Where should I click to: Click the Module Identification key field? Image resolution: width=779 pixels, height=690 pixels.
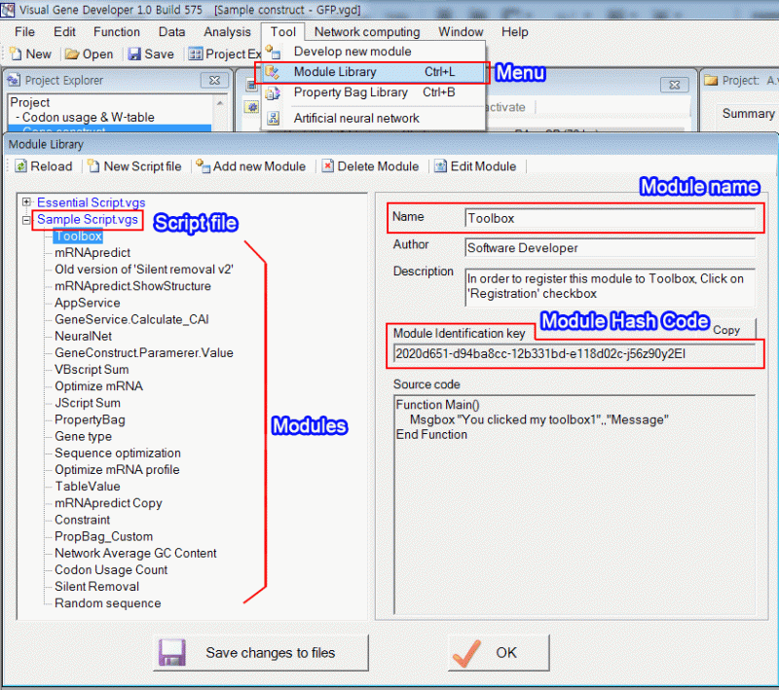coord(575,353)
